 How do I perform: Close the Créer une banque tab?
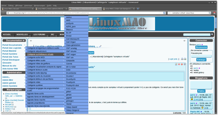click(x=134, y=9)
